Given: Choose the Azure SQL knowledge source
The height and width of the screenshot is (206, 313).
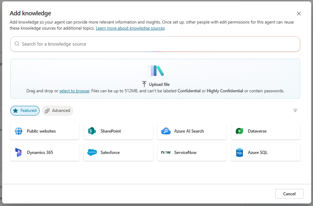Looking at the screenshot, I should pyautogui.click(x=266, y=153).
